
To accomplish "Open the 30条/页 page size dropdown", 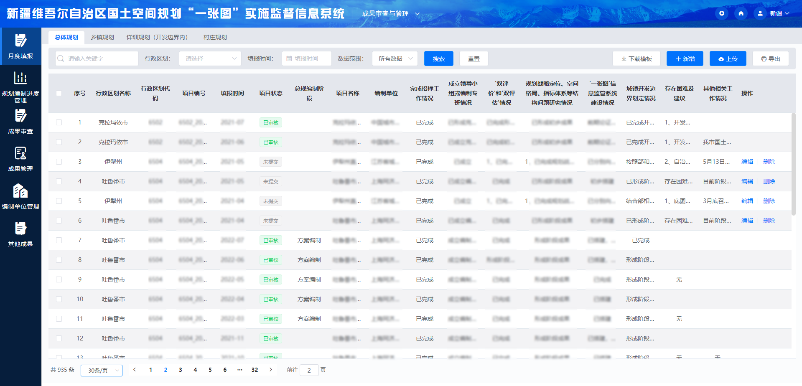I will pyautogui.click(x=102, y=370).
